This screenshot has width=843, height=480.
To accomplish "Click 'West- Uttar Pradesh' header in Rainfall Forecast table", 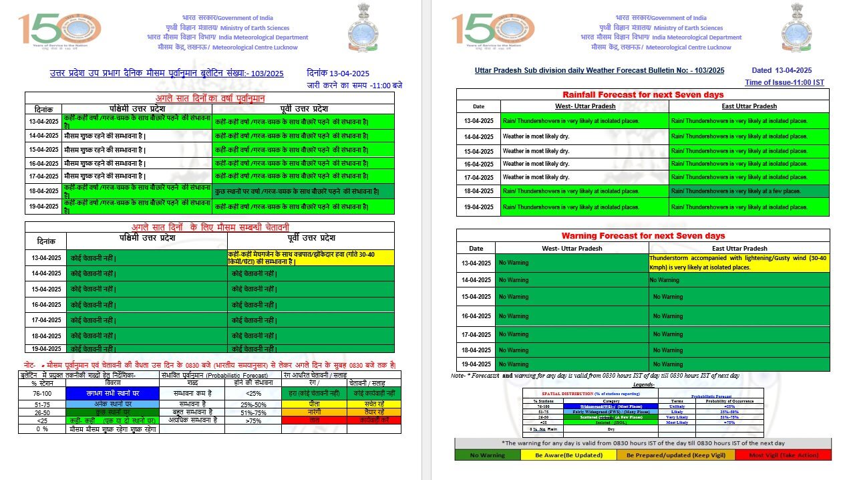I will [584, 106].
